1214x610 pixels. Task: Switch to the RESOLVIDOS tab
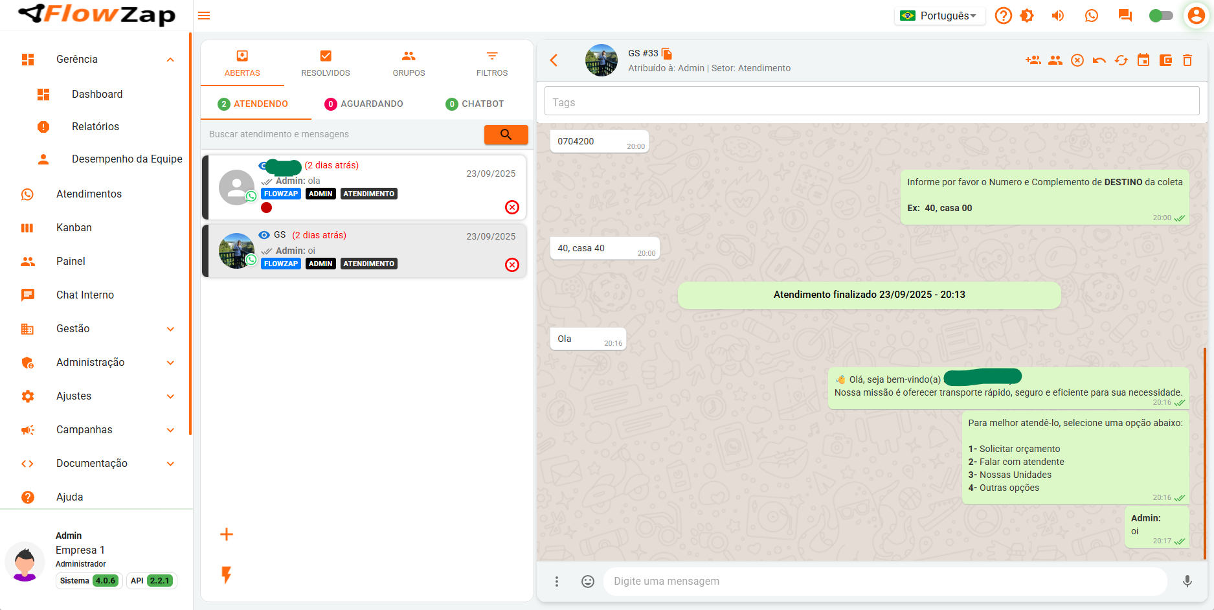pyautogui.click(x=326, y=63)
